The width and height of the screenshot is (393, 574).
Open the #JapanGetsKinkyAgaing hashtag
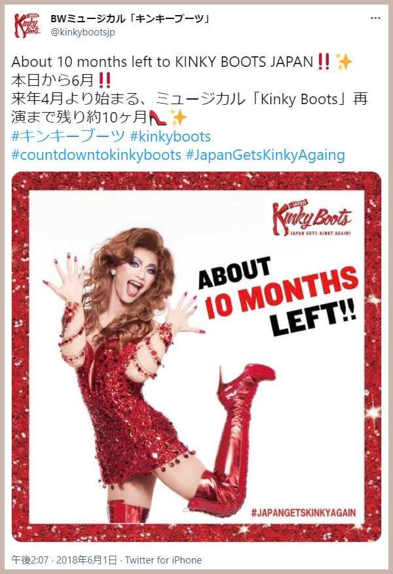pos(265,155)
